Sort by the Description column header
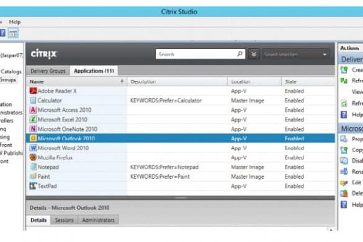This screenshot has width=363, height=242. (177, 81)
